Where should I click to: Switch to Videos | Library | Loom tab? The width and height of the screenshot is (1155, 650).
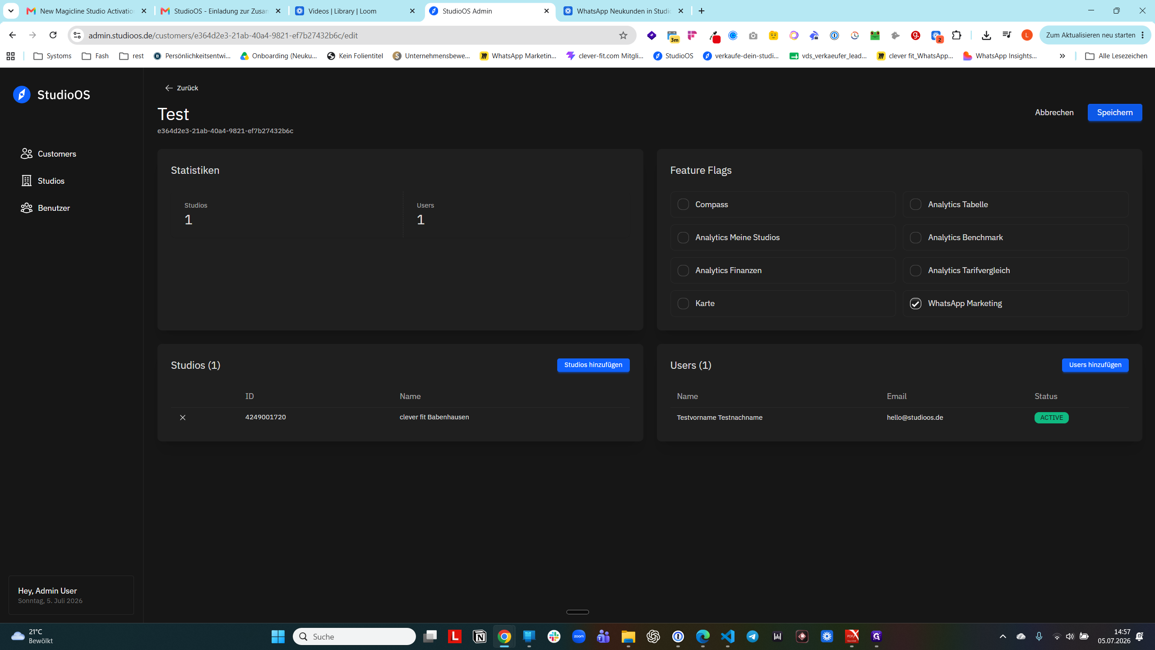356,11
